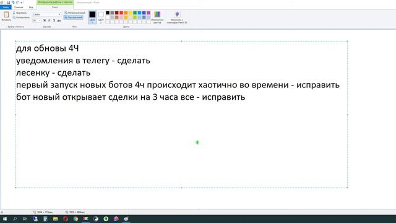This screenshot has width=396, height=223.
Task: Click the Paint palette icon in taskbar
Action: (x=126, y=219)
